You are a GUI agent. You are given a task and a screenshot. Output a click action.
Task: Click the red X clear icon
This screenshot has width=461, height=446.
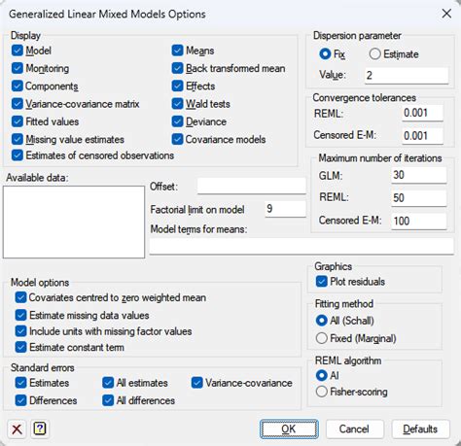(x=17, y=429)
